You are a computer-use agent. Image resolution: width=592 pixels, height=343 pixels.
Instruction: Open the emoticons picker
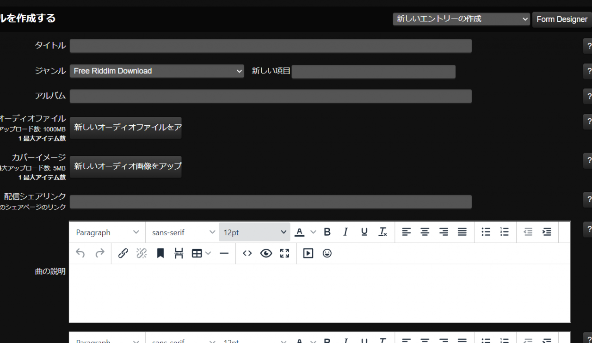coord(327,253)
